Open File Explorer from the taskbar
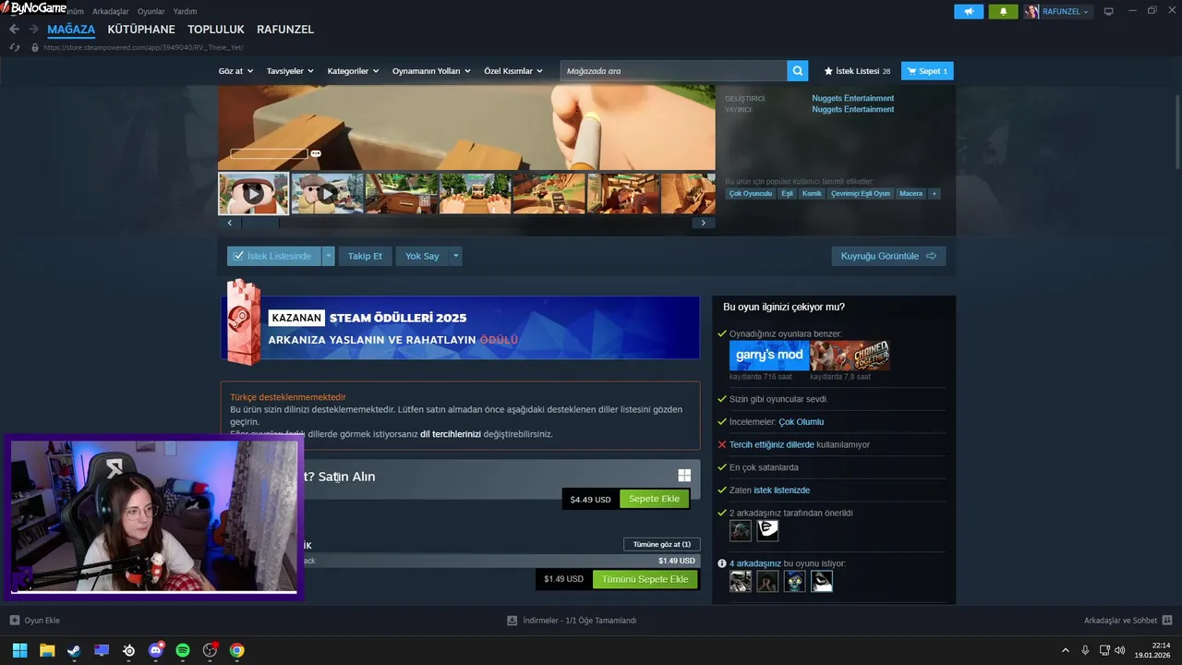The width and height of the screenshot is (1182, 665). 47,650
